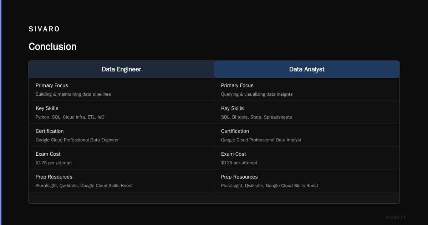The image size is (428, 225).
Task: Select the Data Engineer column header
Action: click(x=121, y=69)
